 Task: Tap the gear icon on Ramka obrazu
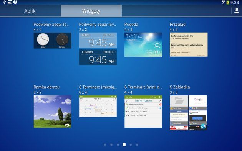[x=67, y=125]
